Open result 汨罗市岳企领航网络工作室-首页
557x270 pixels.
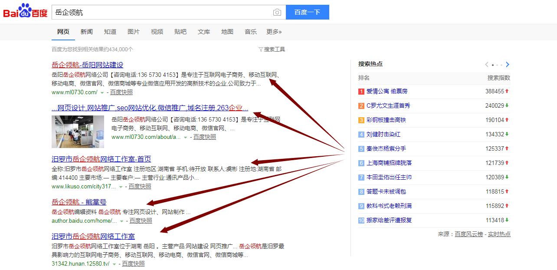pyautogui.click(x=102, y=159)
